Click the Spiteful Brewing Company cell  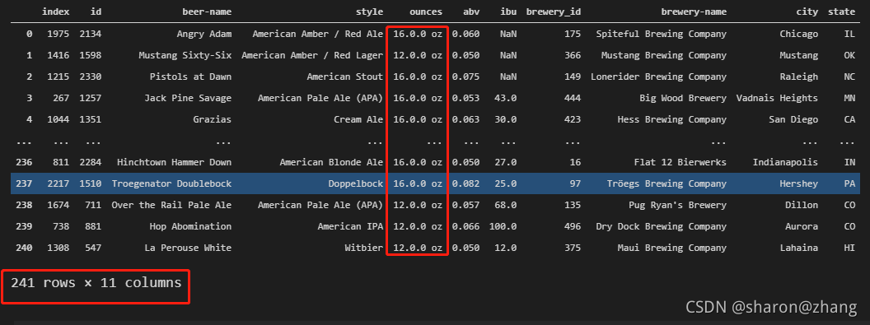661,34
